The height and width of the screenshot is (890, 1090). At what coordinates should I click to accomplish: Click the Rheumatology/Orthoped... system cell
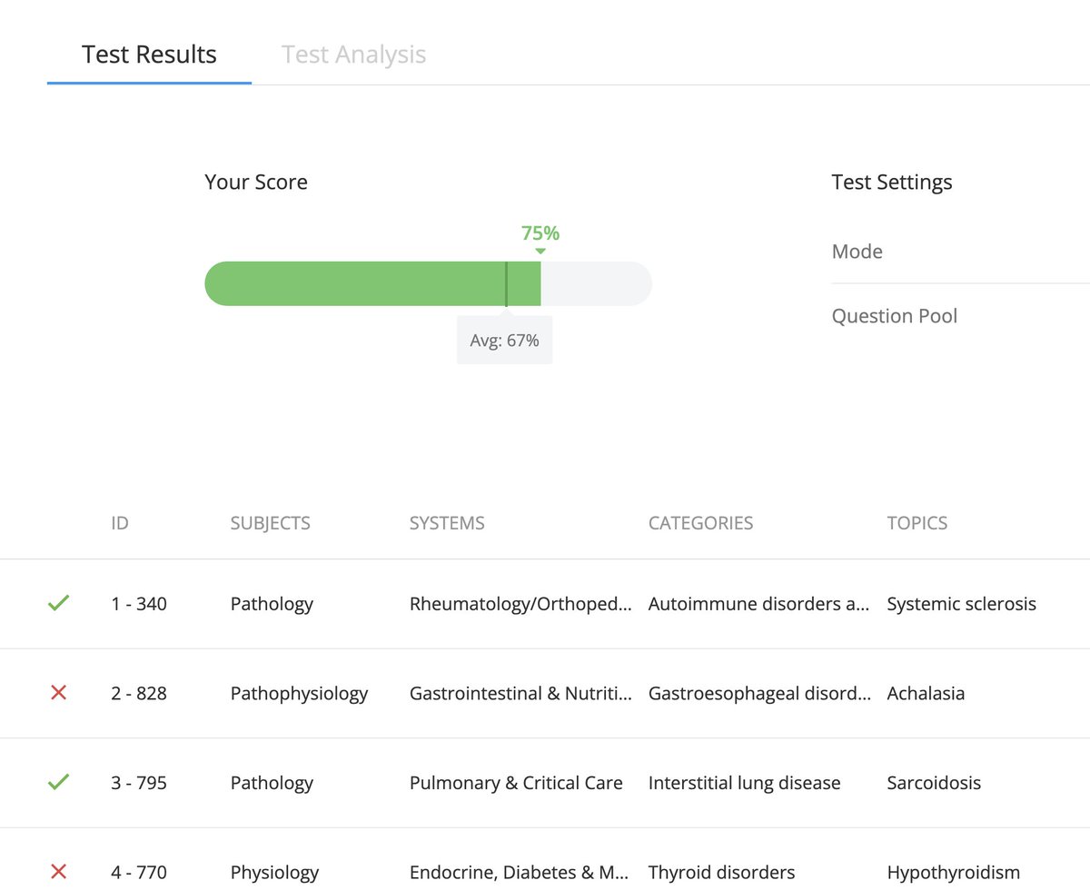pos(520,604)
